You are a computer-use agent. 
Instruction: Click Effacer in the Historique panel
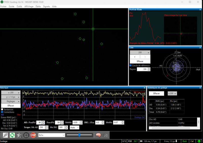click(11, 105)
